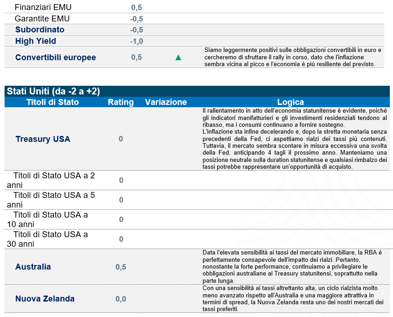The image size is (393, 317).
Task: Select the Finanziari EMU row label
Action: pyautogui.click(x=43, y=7)
